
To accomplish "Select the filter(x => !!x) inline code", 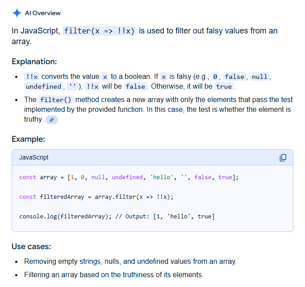I will click(x=99, y=31).
